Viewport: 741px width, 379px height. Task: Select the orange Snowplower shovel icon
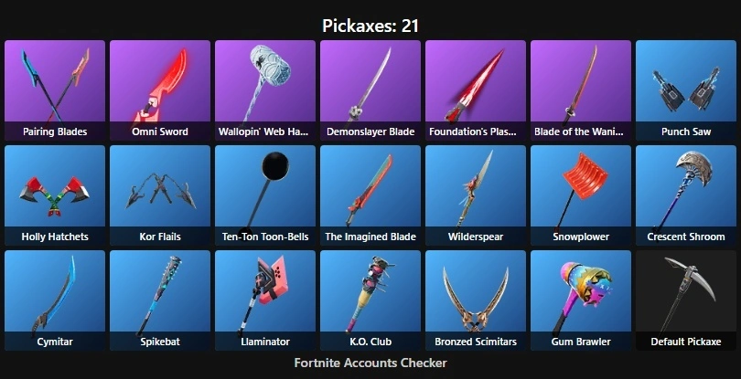tap(581, 195)
